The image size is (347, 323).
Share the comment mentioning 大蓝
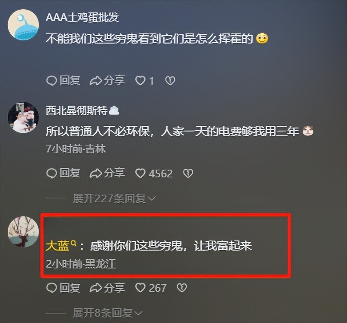coord(107,288)
